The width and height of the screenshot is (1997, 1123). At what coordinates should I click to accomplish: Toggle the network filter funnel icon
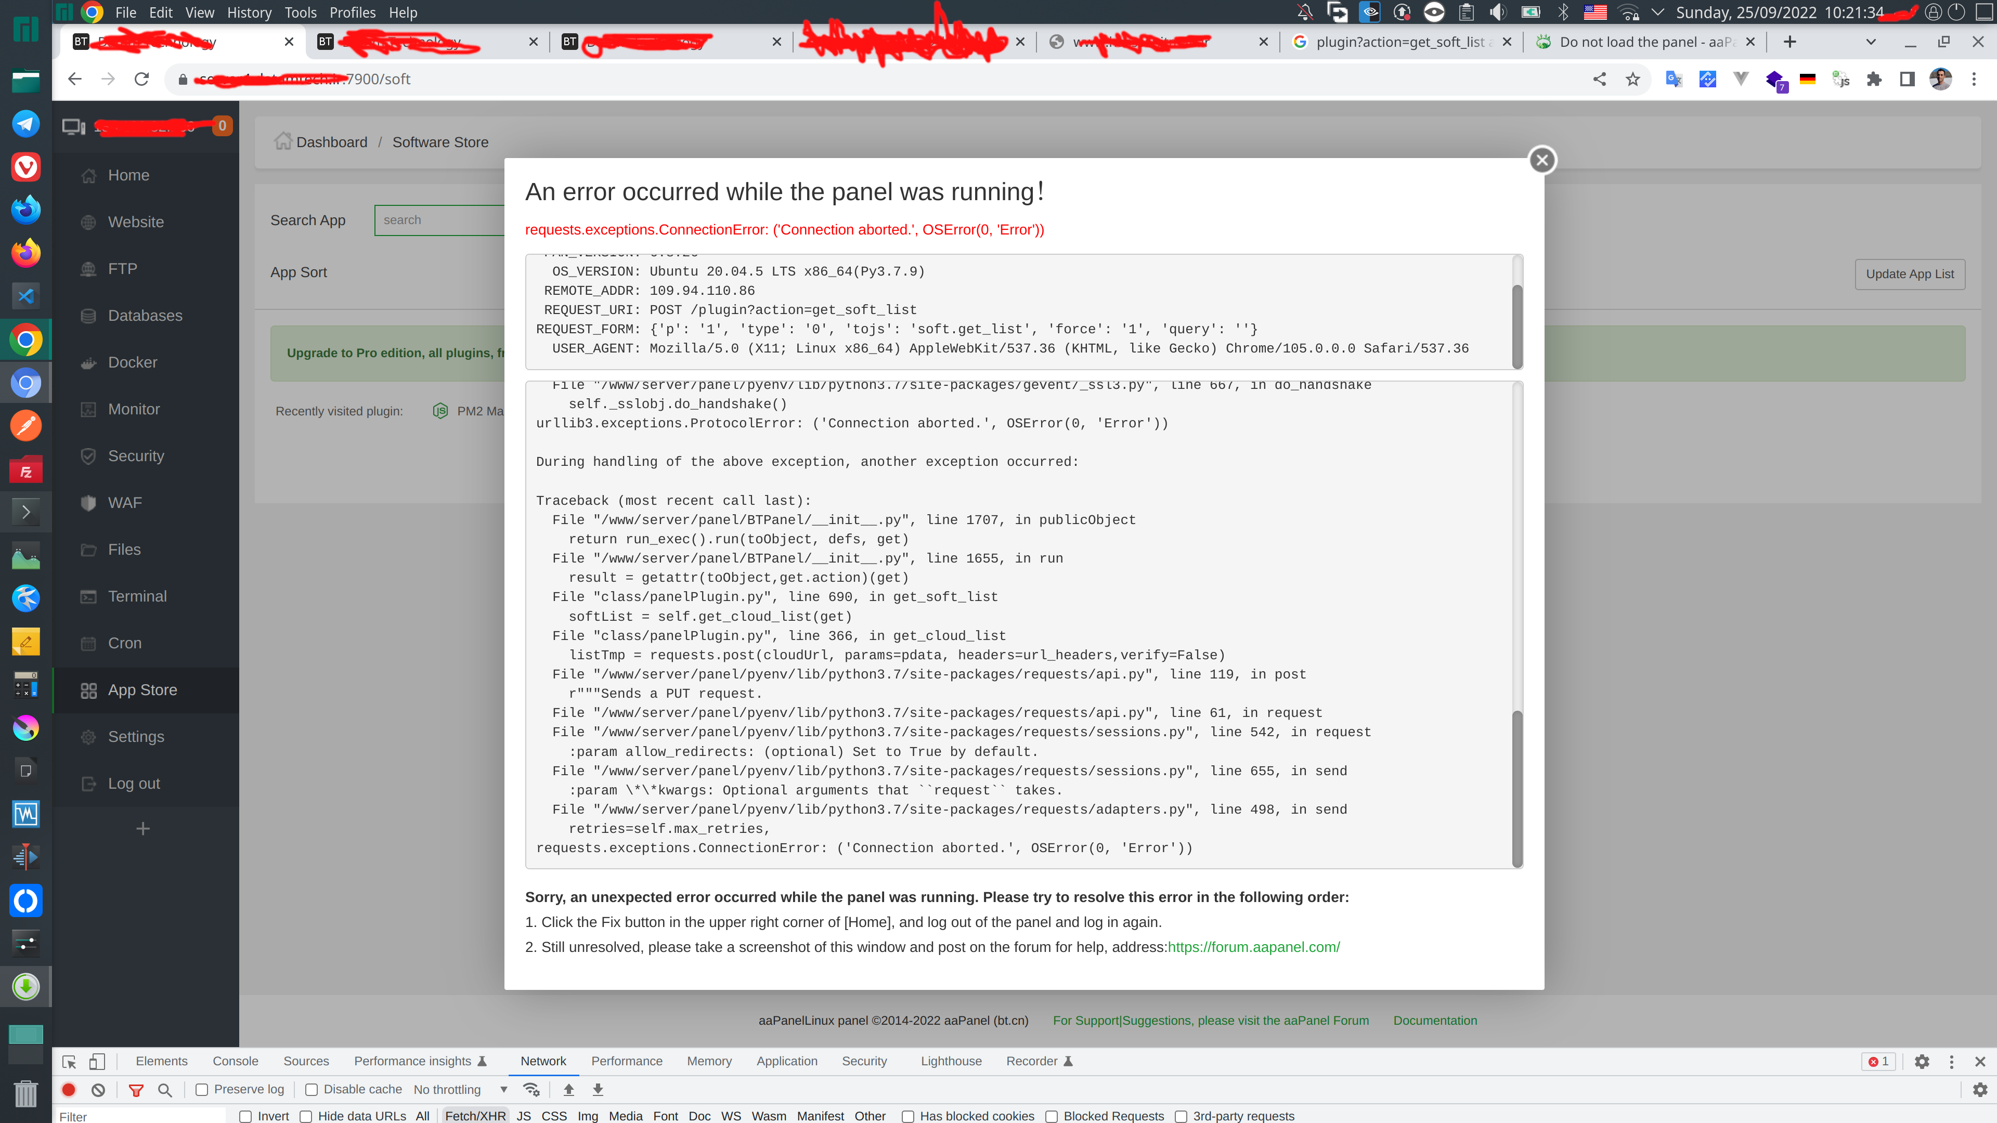point(136,1090)
